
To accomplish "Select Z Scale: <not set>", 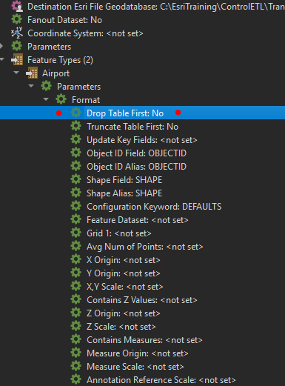I will click(121, 327).
